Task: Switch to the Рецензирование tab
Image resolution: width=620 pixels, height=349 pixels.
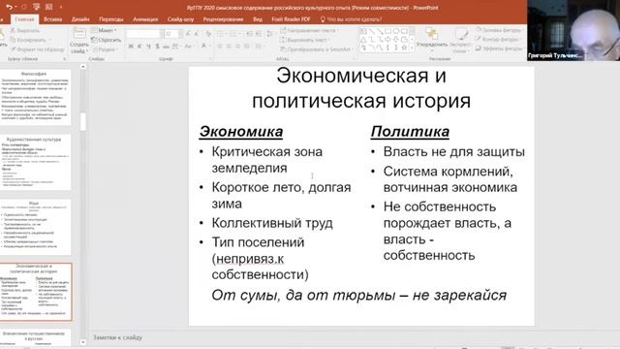Action: pos(223,19)
